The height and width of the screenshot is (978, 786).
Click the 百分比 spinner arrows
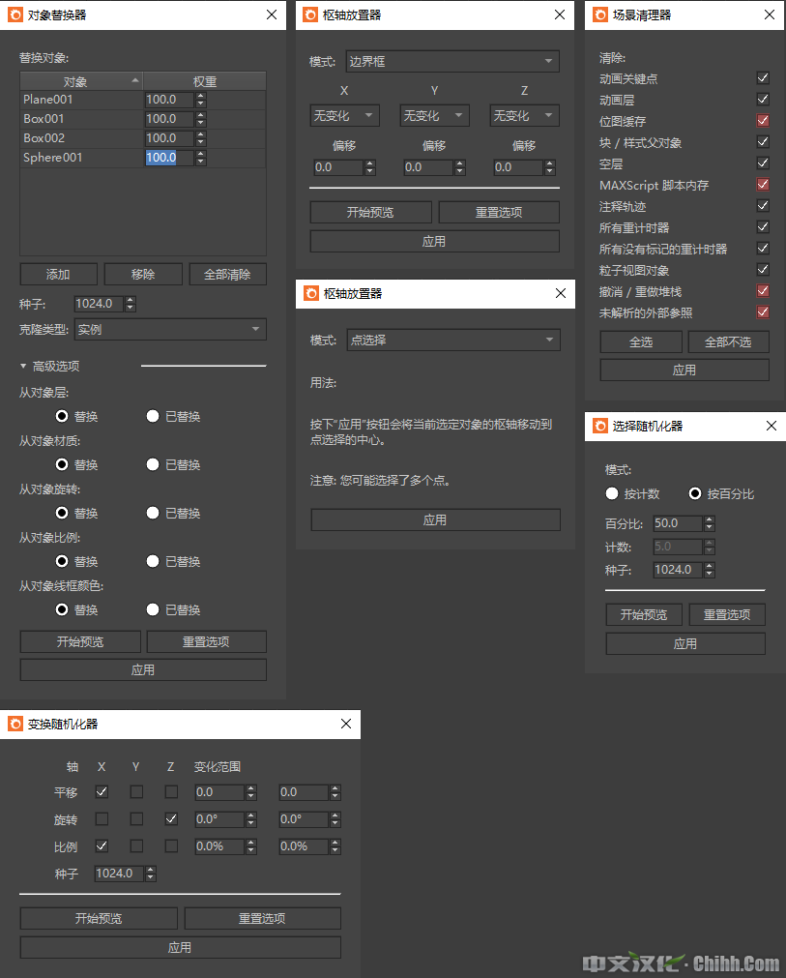tap(709, 523)
